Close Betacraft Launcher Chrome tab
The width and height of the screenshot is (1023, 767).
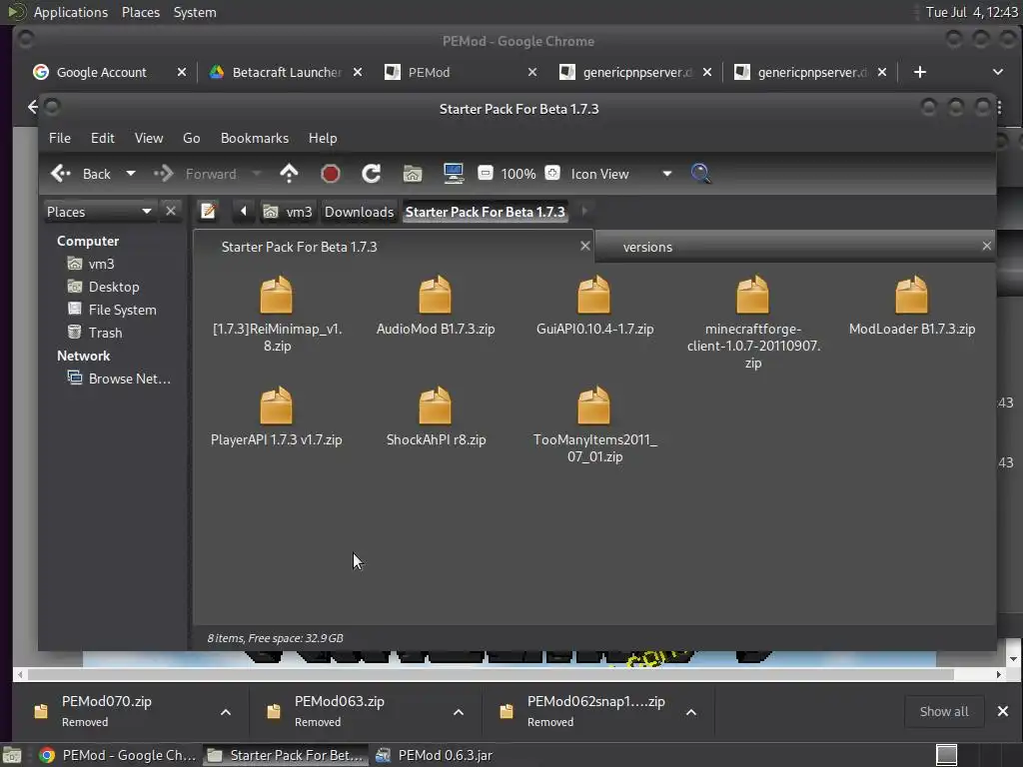[358, 72]
